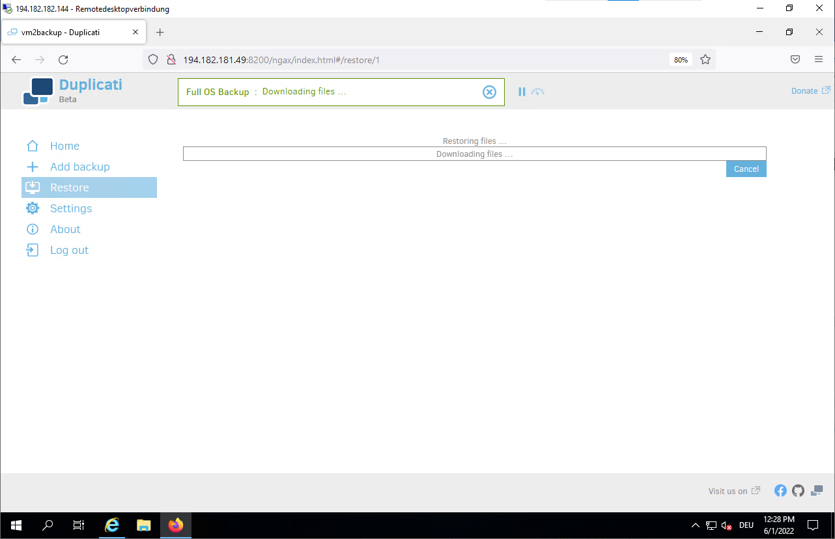Open Duplicati's GitHub page
The width and height of the screenshot is (835, 539).
pos(798,491)
